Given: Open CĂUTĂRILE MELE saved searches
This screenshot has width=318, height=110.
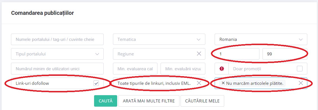Looking at the screenshot, I should [x=202, y=101].
